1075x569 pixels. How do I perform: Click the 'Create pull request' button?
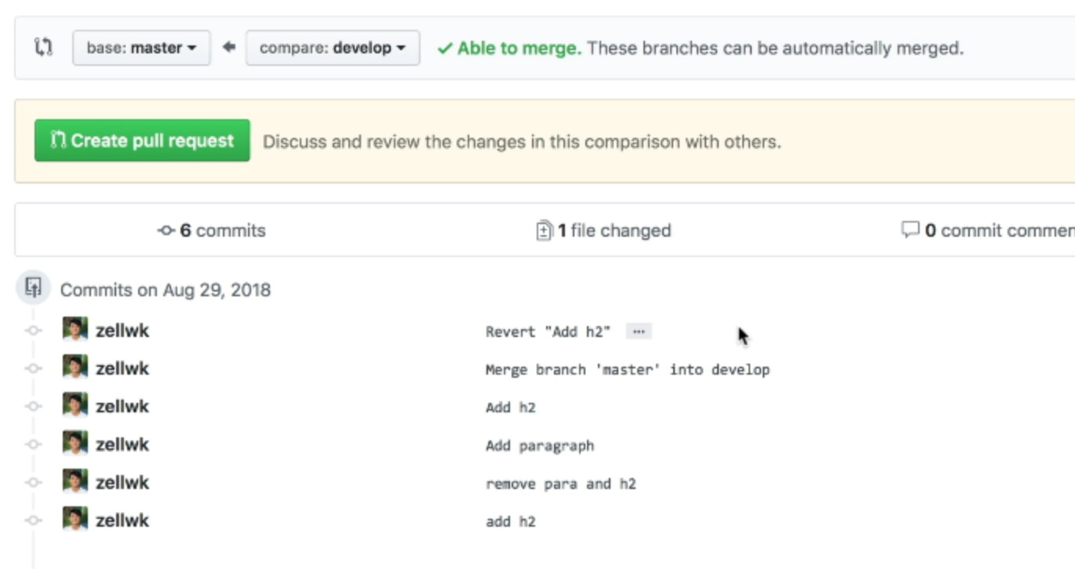141,141
